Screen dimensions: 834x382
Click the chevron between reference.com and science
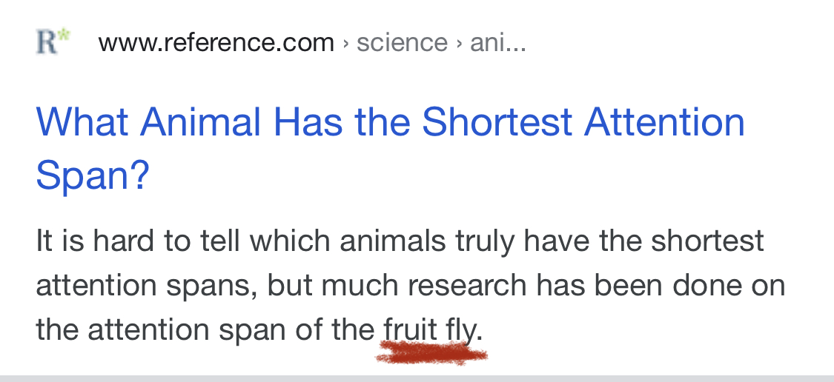345,44
